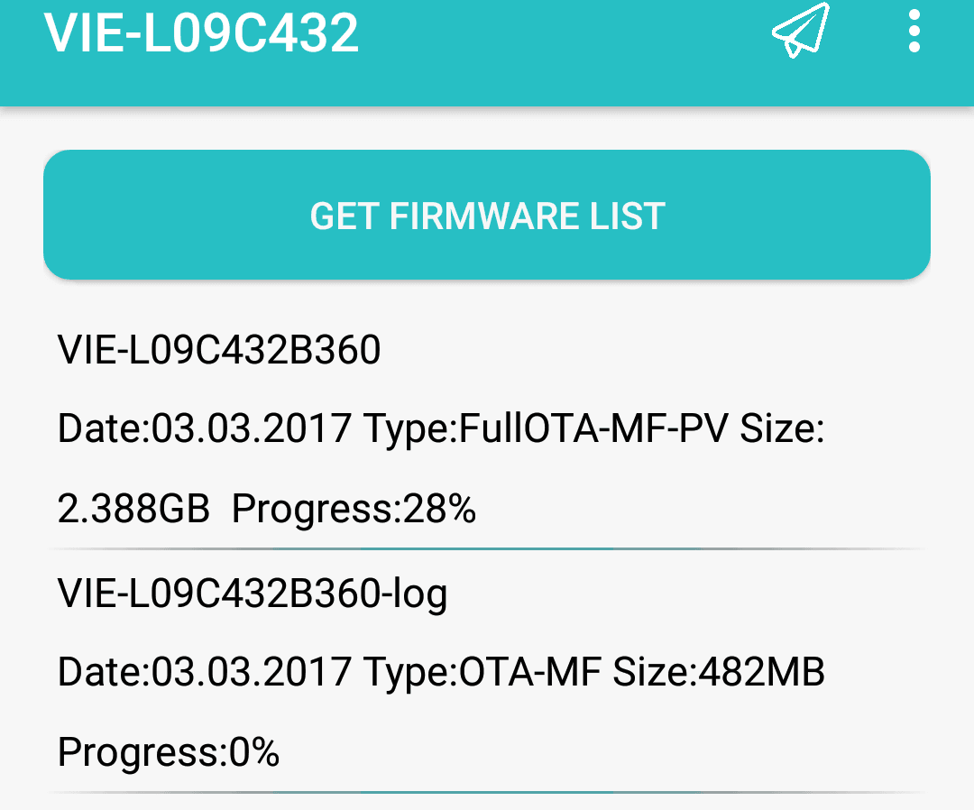
Task: Select the VIE-L09C432B360-log firmware entry title
Action: click(253, 594)
